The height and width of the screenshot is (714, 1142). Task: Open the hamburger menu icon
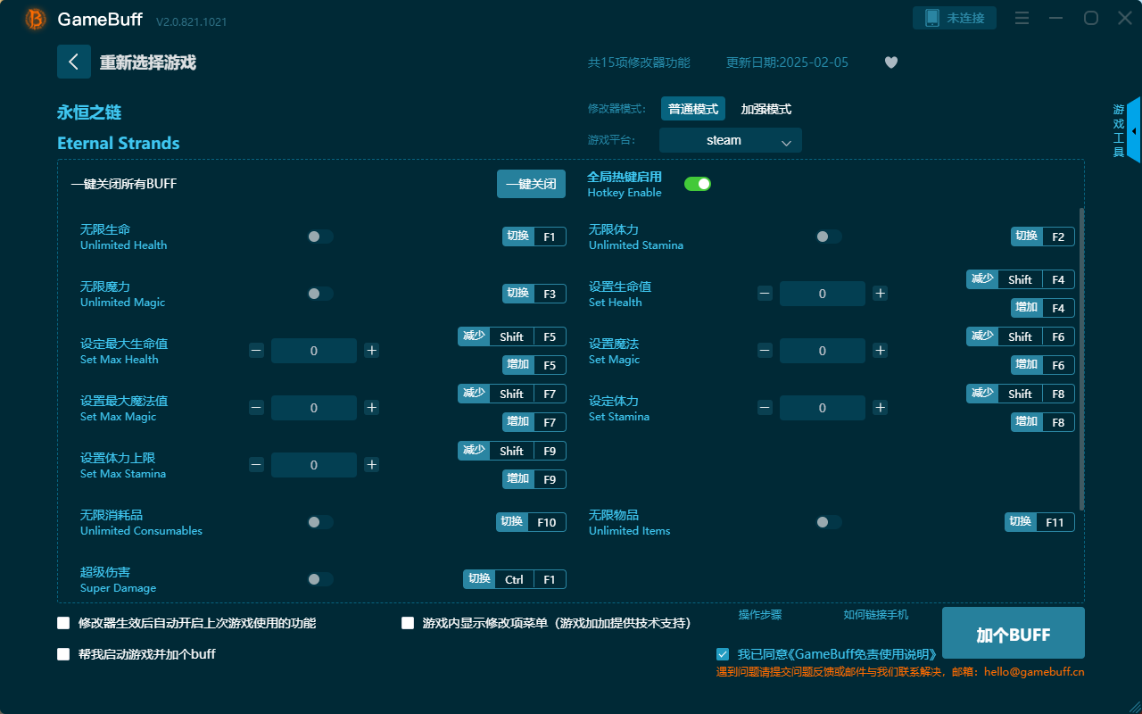[1022, 18]
